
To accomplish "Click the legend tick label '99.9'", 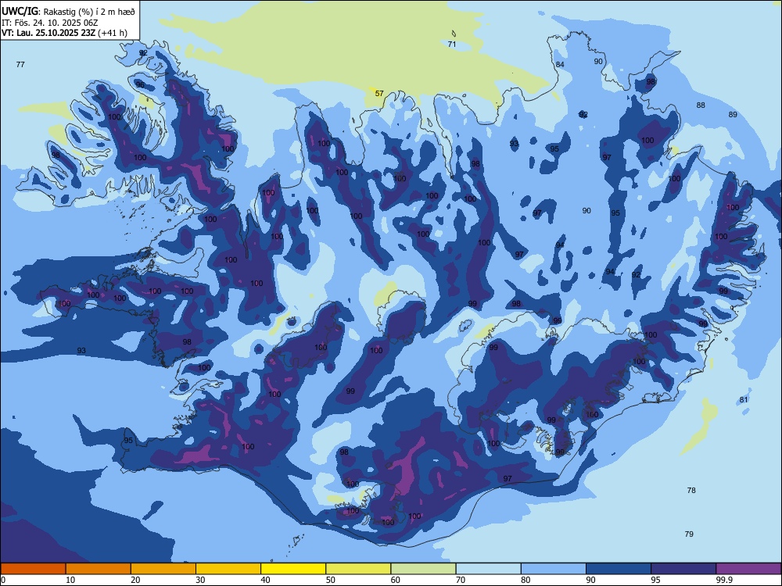I will [x=724, y=580].
